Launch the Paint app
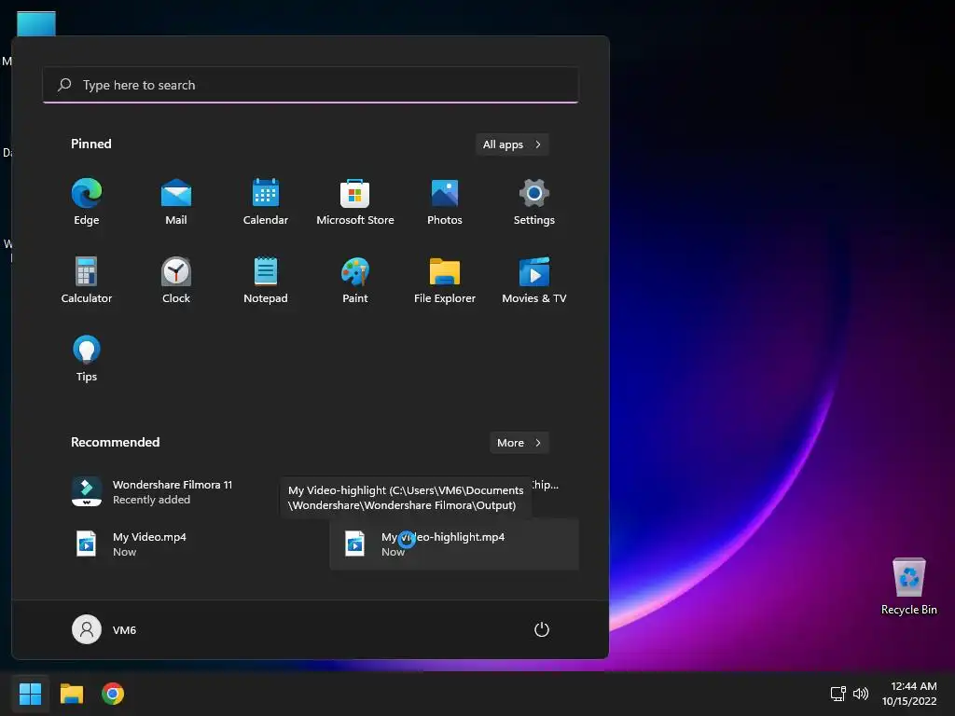Screen dimensions: 955x716 [355, 280]
